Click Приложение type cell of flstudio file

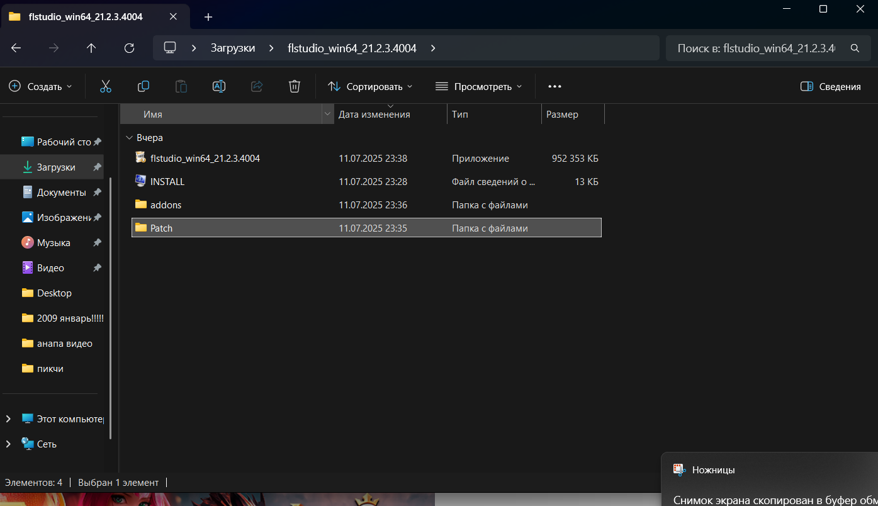tap(480, 159)
